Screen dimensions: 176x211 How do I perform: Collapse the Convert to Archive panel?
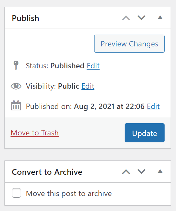[x=160, y=171]
